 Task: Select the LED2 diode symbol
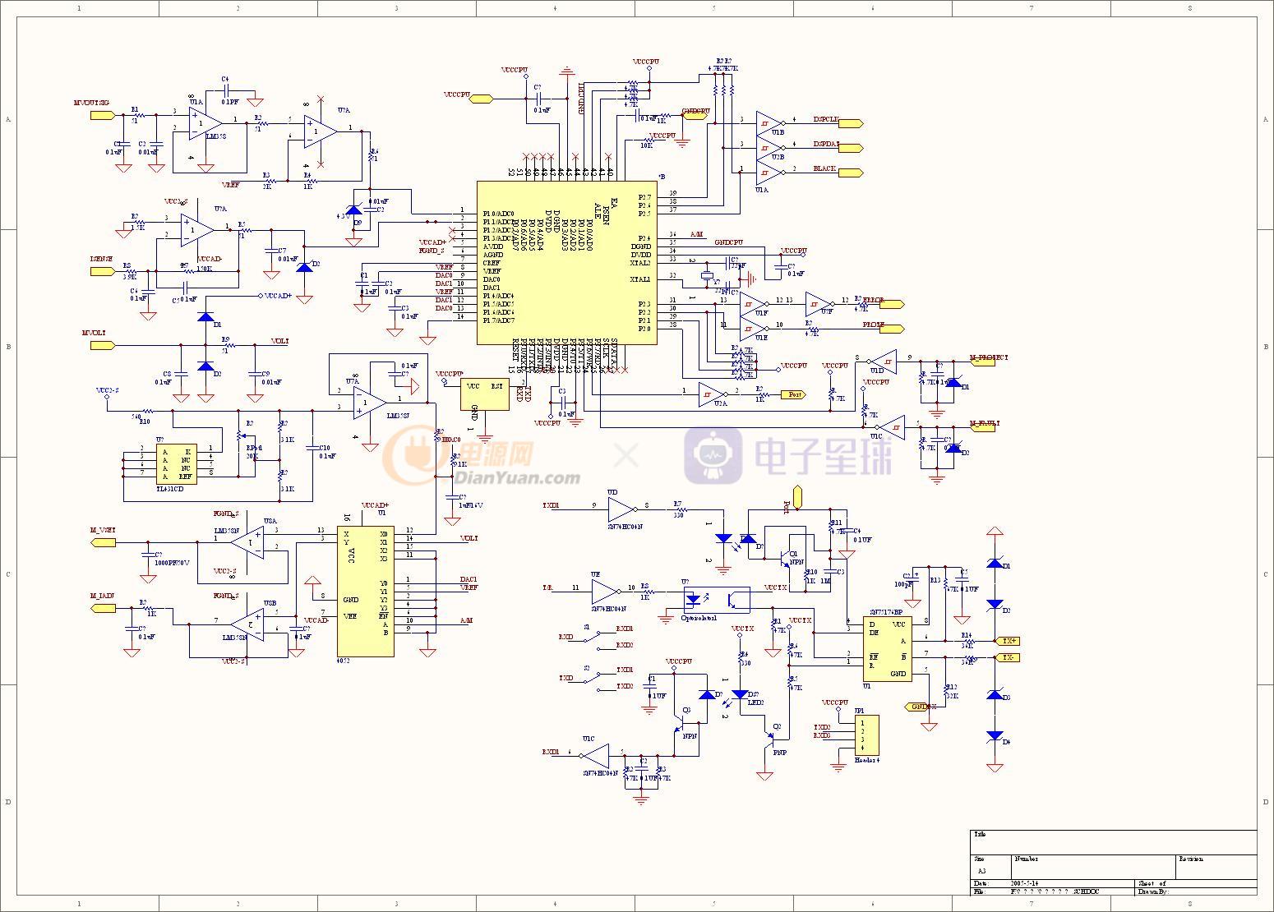[x=741, y=695]
